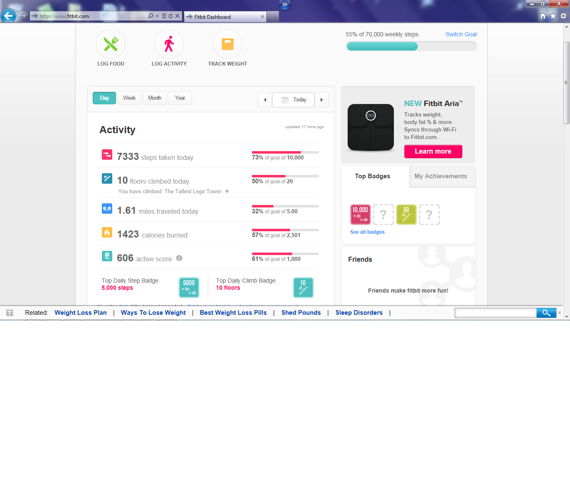Stop loading with the address bar X
The height and width of the screenshot is (488, 570).
pyautogui.click(x=177, y=16)
